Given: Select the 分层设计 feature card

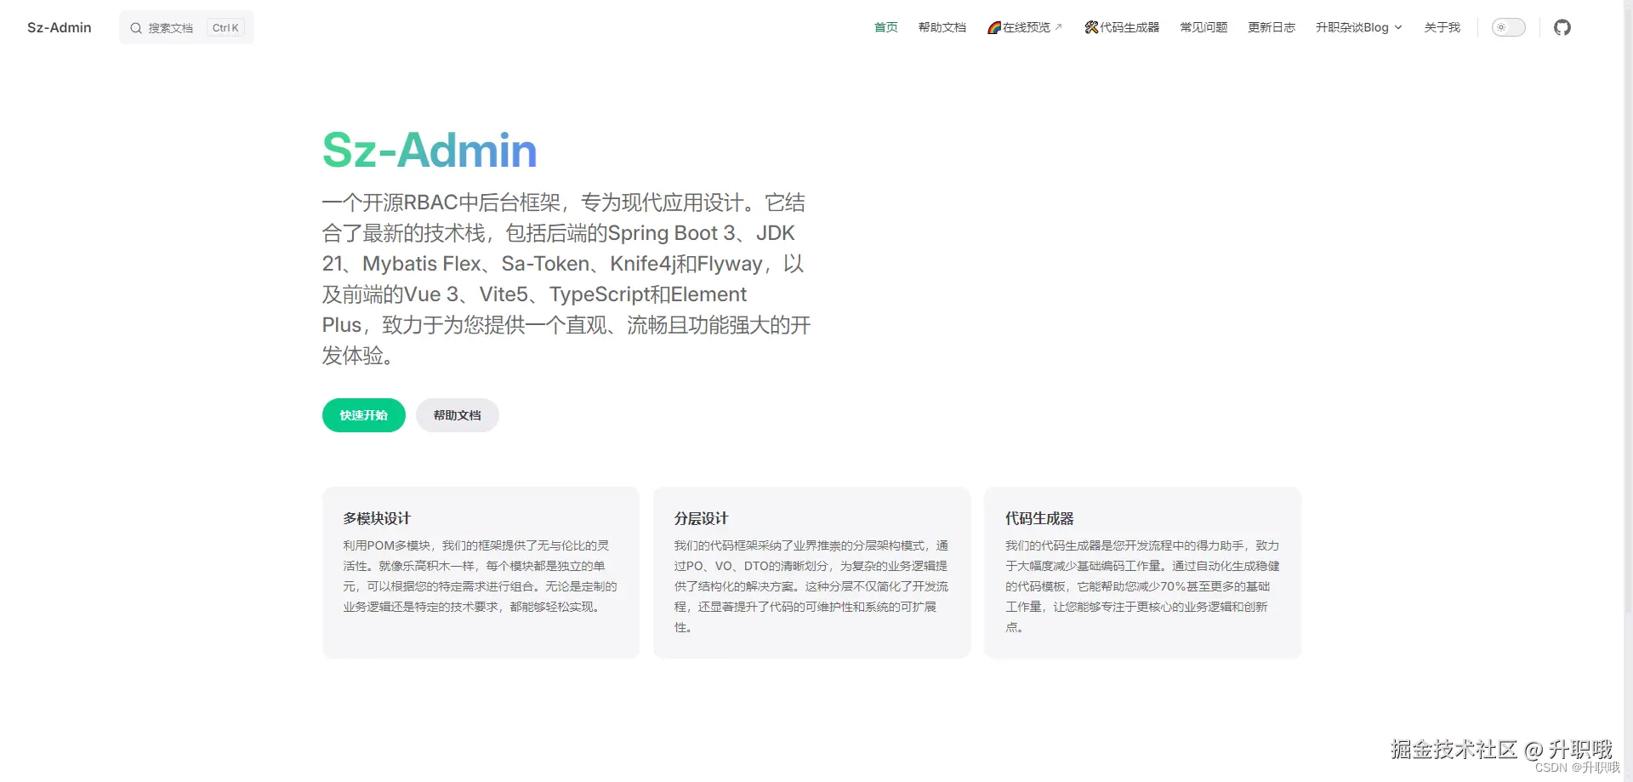Looking at the screenshot, I should coord(811,573).
